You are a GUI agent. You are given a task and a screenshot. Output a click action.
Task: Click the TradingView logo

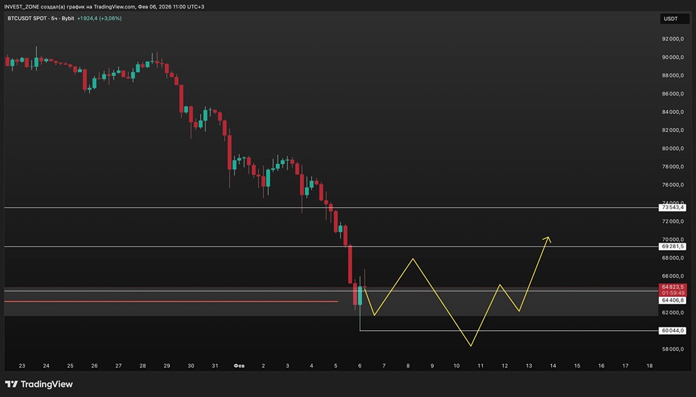38,384
